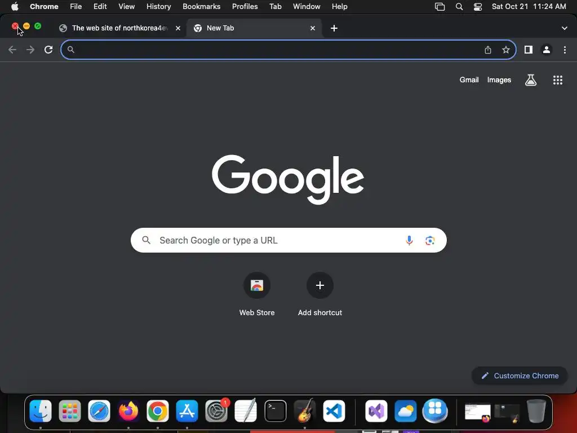Open the File menu
The width and height of the screenshot is (577, 433).
tap(76, 7)
